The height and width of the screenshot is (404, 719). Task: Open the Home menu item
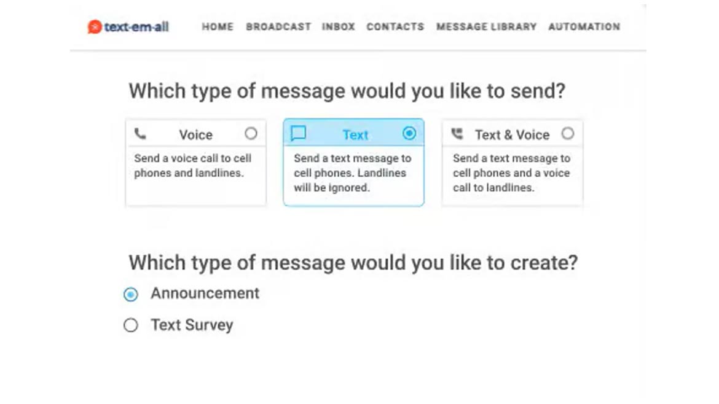pos(218,27)
